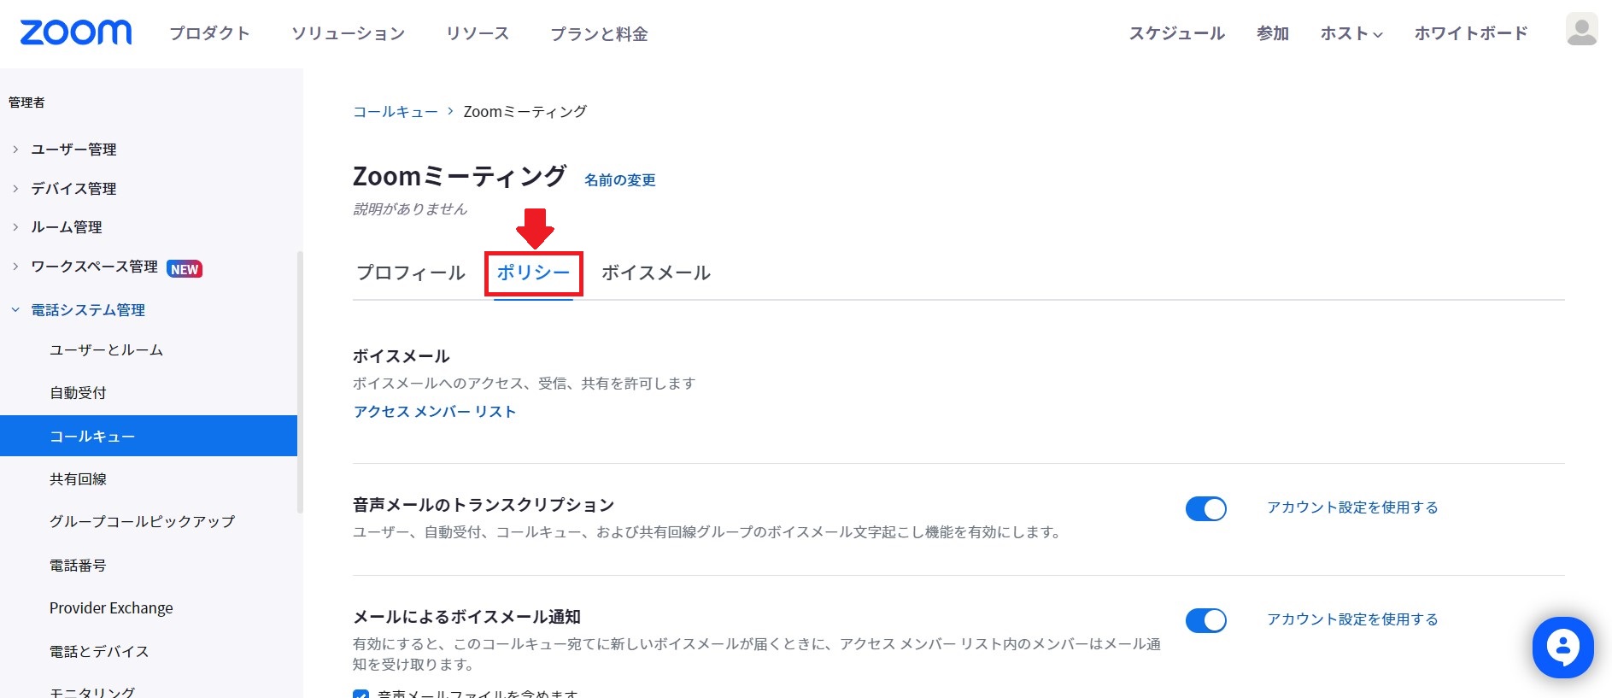Switch to the ポリシー tab

[533, 273]
